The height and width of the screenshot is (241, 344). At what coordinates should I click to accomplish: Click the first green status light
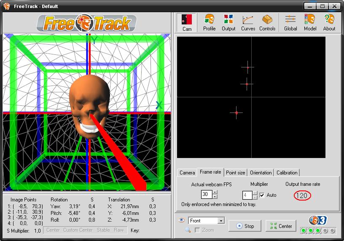click(304, 230)
